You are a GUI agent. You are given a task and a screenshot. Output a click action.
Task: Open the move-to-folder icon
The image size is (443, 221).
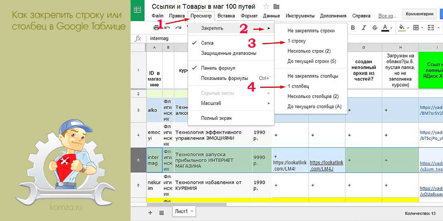276,6
